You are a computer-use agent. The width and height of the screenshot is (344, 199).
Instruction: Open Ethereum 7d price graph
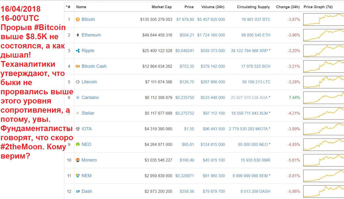point(324,35)
